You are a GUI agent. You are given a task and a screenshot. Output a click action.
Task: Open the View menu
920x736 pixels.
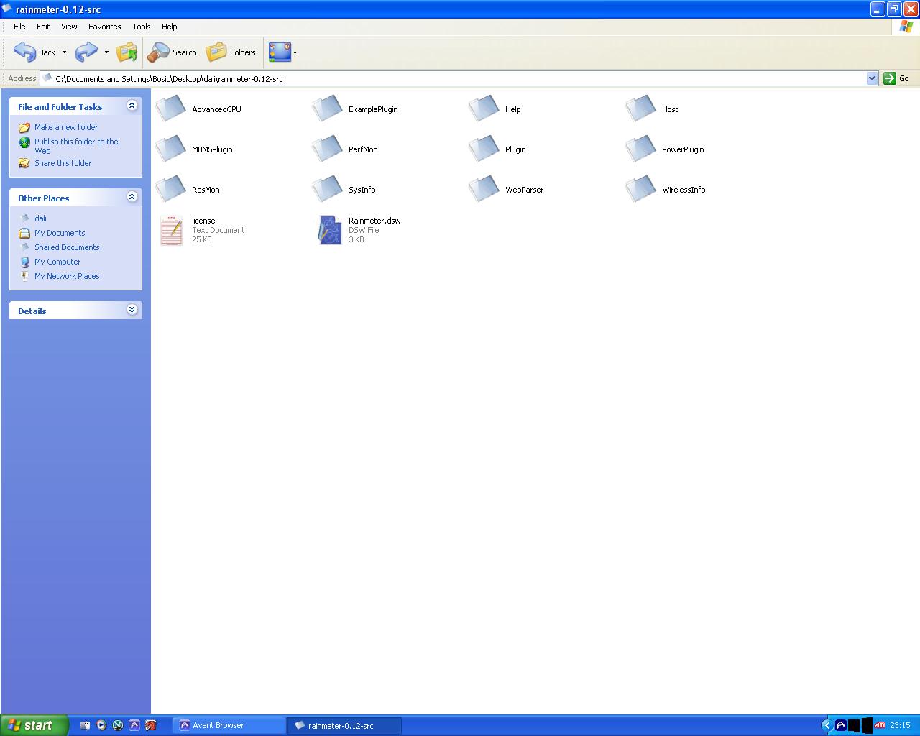pyautogui.click(x=69, y=27)
